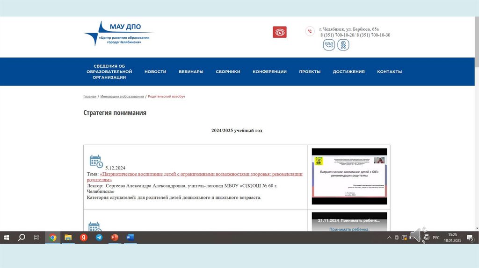The width and height of the screenshot is (479, 268).
Task: Switch to PowerPoint in the taskbar
Action: pyautogui.click(x=115, y=238)
